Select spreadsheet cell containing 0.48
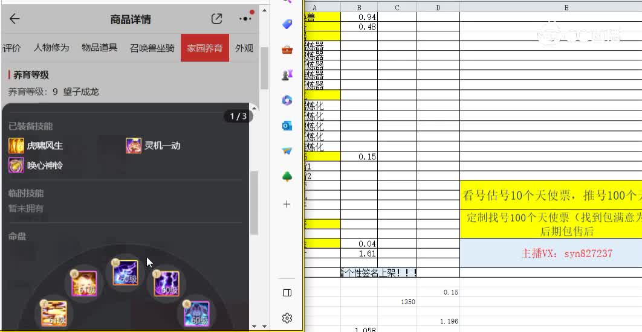This screenshot has height=332, width=642. point(359,27)
